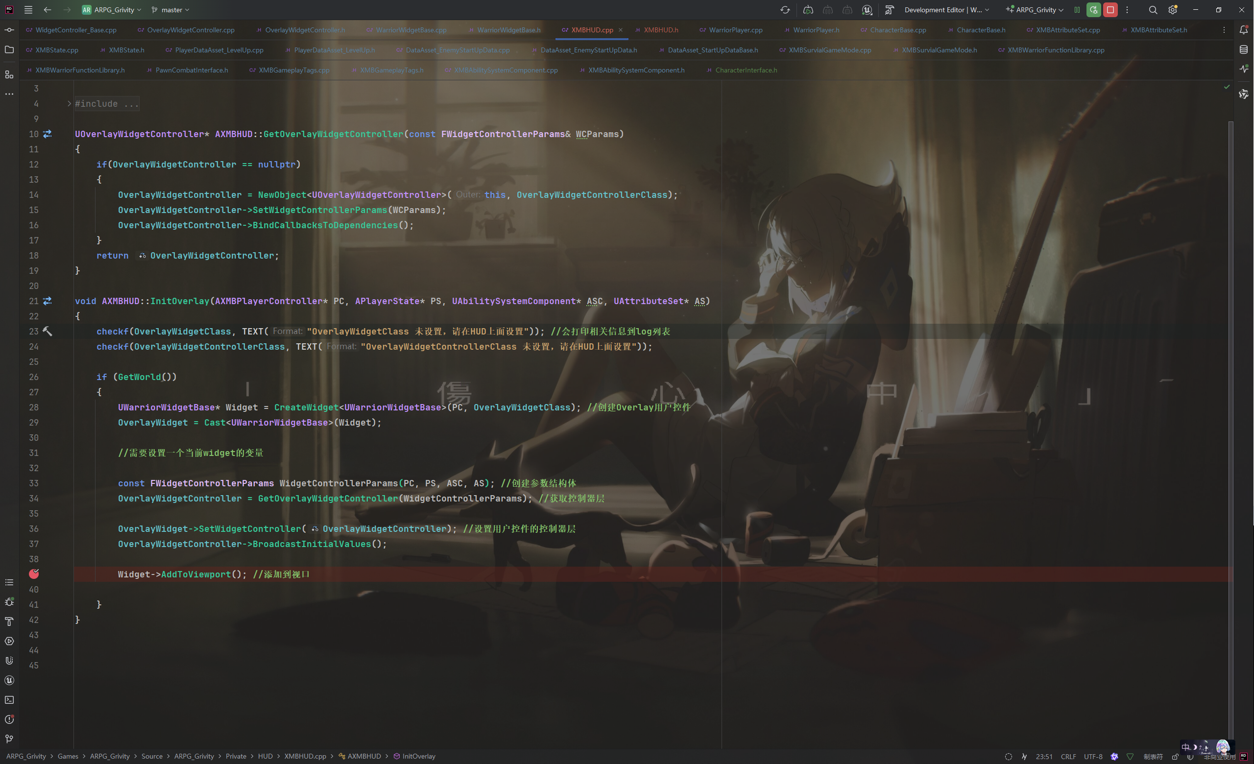Open the Services tool window
The height and width of the screenshot is (764, 1254).
click(9, 641)
